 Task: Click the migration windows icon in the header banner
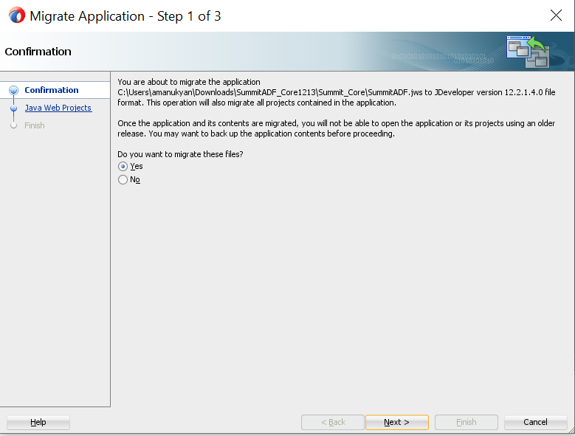[x=528, y=52]
